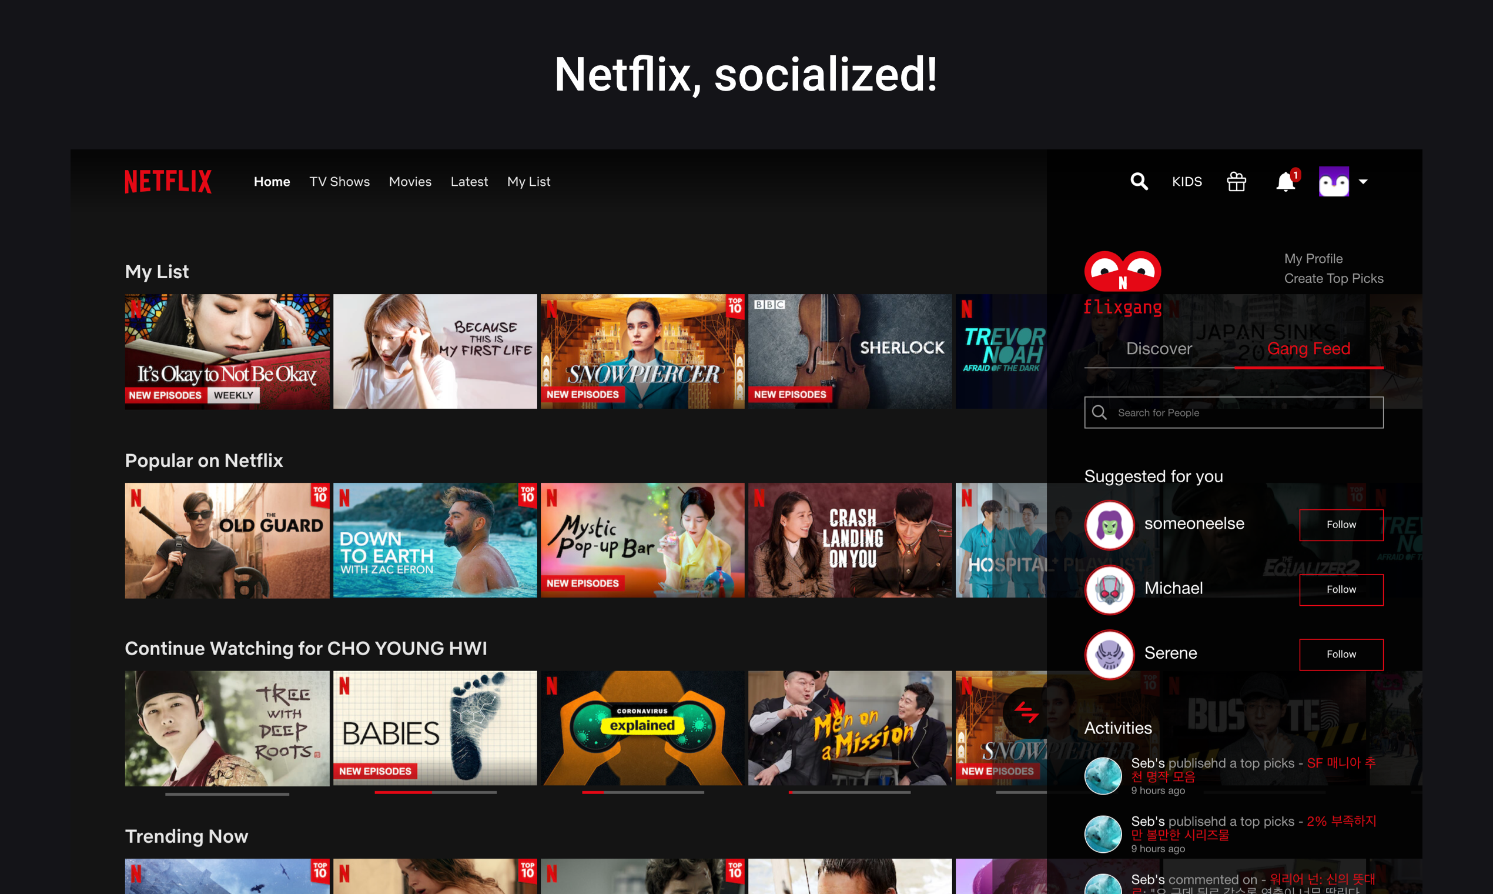Open someoneelse's avatar

[x=1110, y=525]
